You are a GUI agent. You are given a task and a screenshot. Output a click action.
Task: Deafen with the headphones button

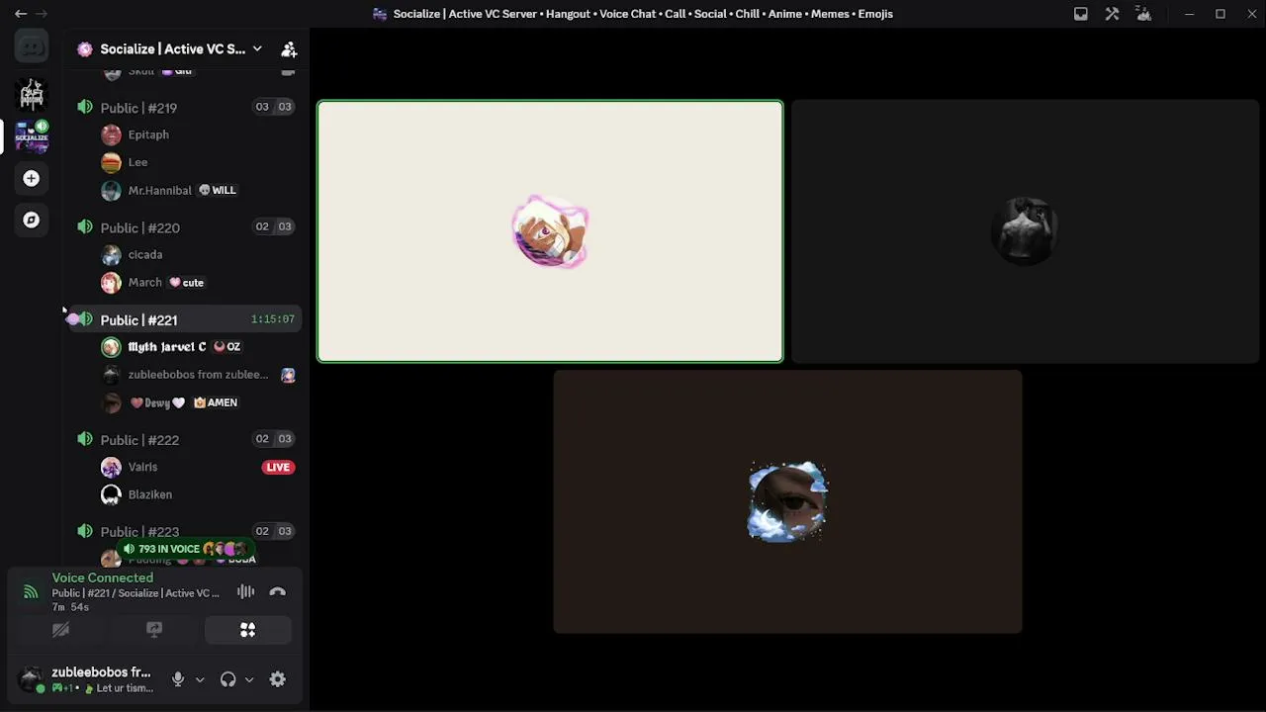click(x=228, y=679)
